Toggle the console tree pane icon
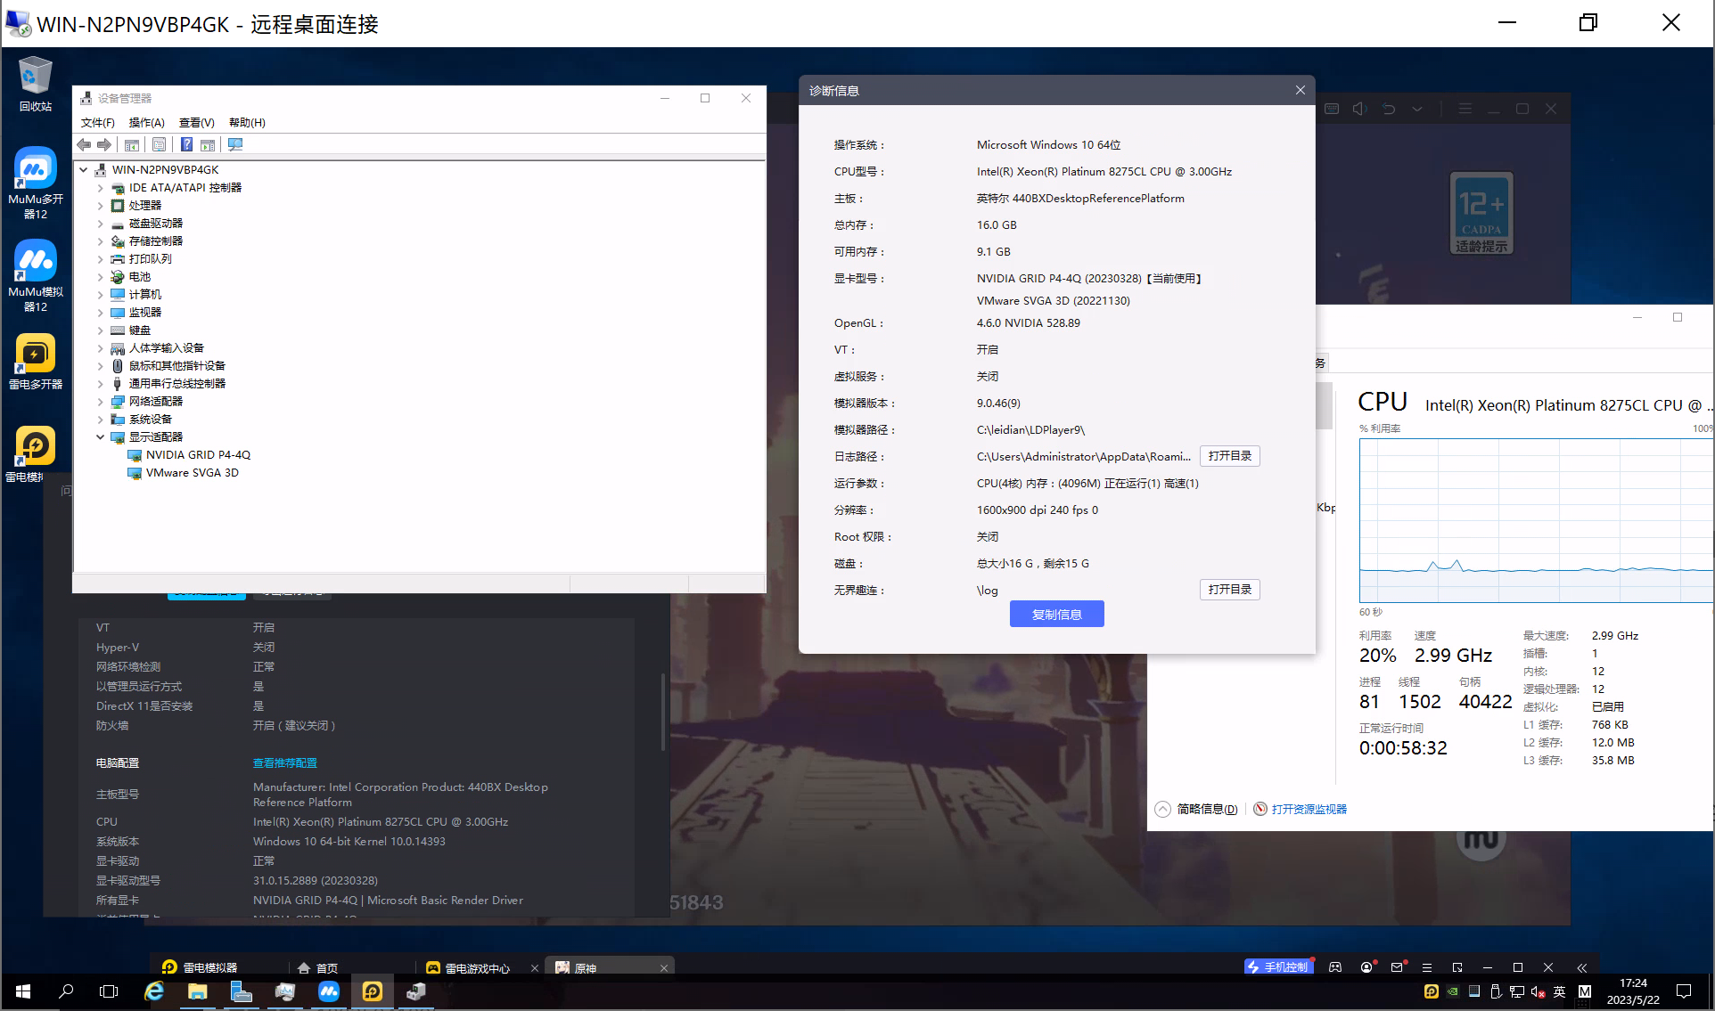Screen dimensions: 1715x1011 [132, 144]
